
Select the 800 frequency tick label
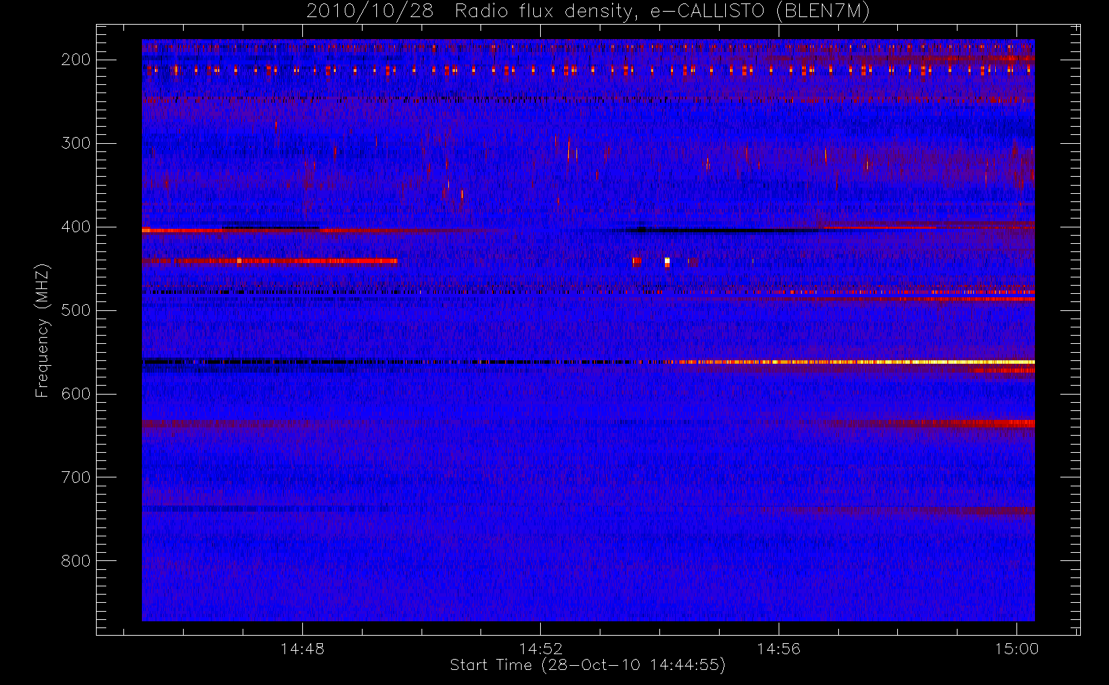click(x=76, y=561)
